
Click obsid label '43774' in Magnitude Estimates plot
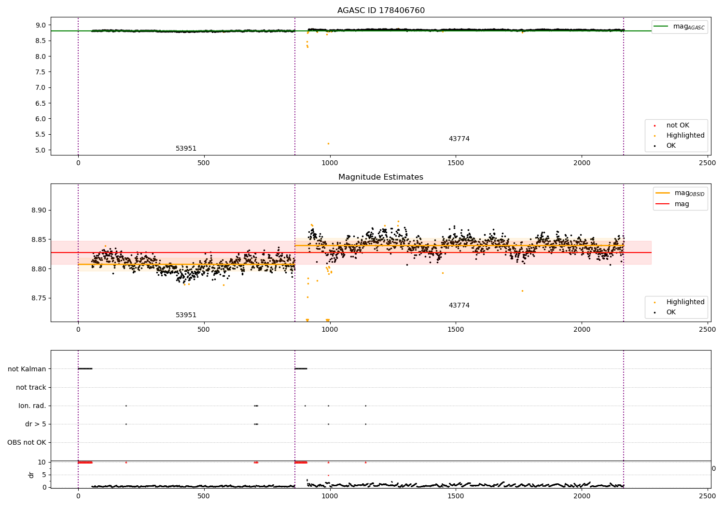click(459, 306)
